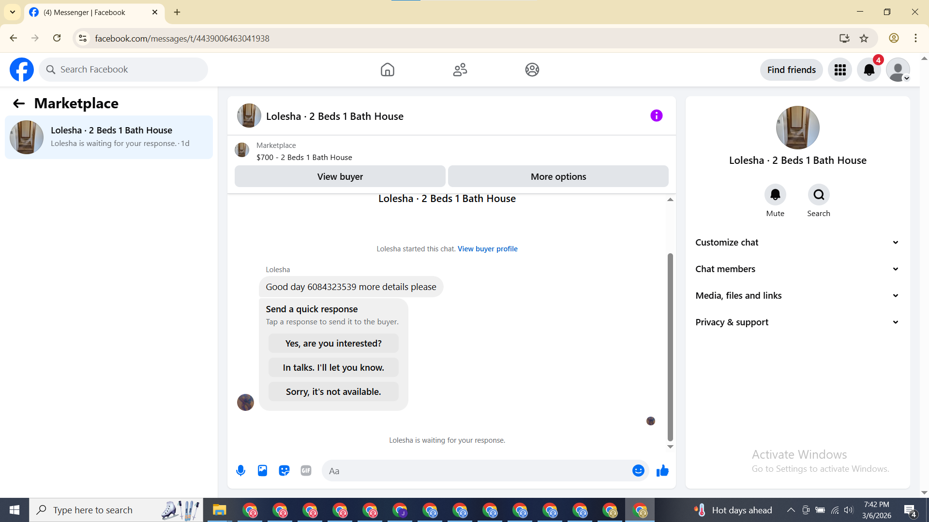Open the Facebook menu grid icon

tap(840, 70)
